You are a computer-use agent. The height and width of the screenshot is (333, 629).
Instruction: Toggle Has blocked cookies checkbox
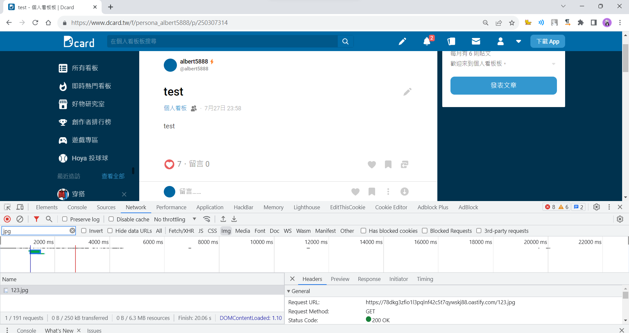point(363,231)
